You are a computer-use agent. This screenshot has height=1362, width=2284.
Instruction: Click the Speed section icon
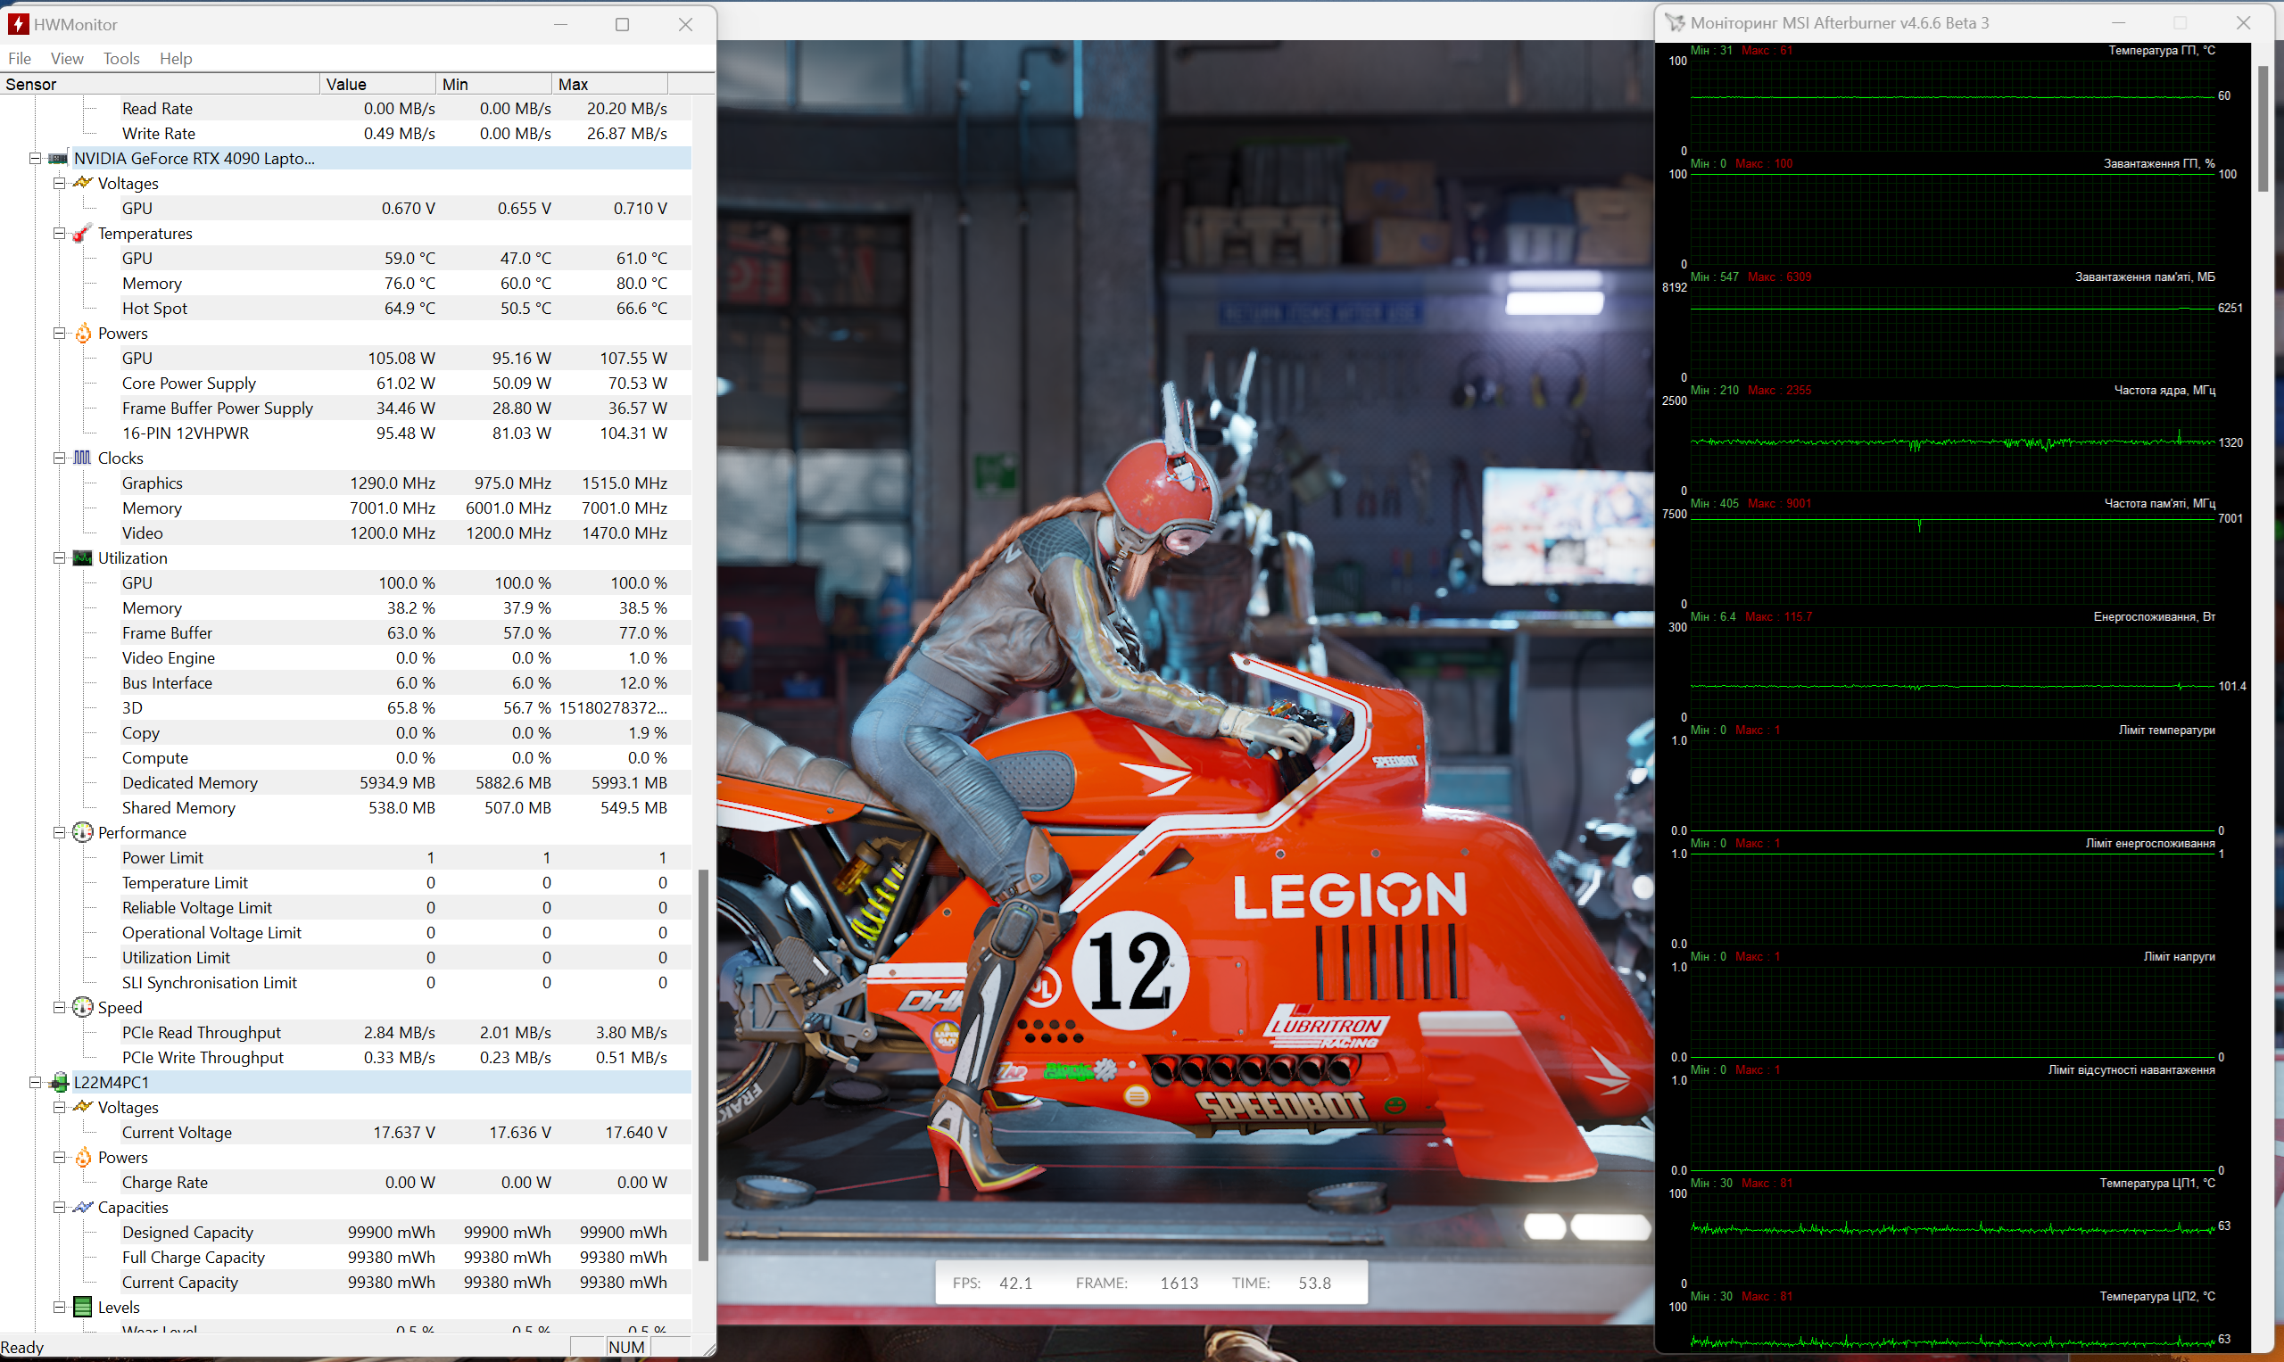coord(83,1007)
